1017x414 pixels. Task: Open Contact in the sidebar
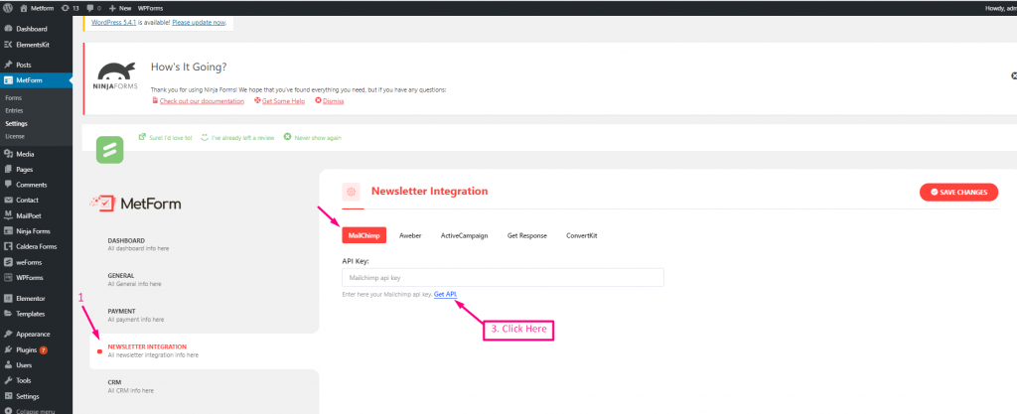[27, 201]
